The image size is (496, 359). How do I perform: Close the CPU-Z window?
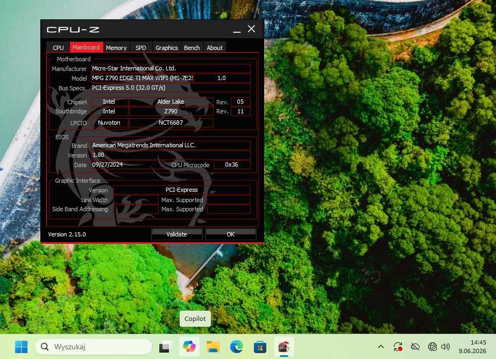tap(251, 29)
